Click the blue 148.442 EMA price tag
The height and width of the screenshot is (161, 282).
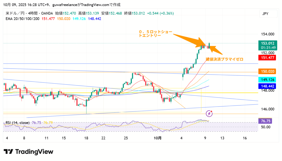(267, 86)
